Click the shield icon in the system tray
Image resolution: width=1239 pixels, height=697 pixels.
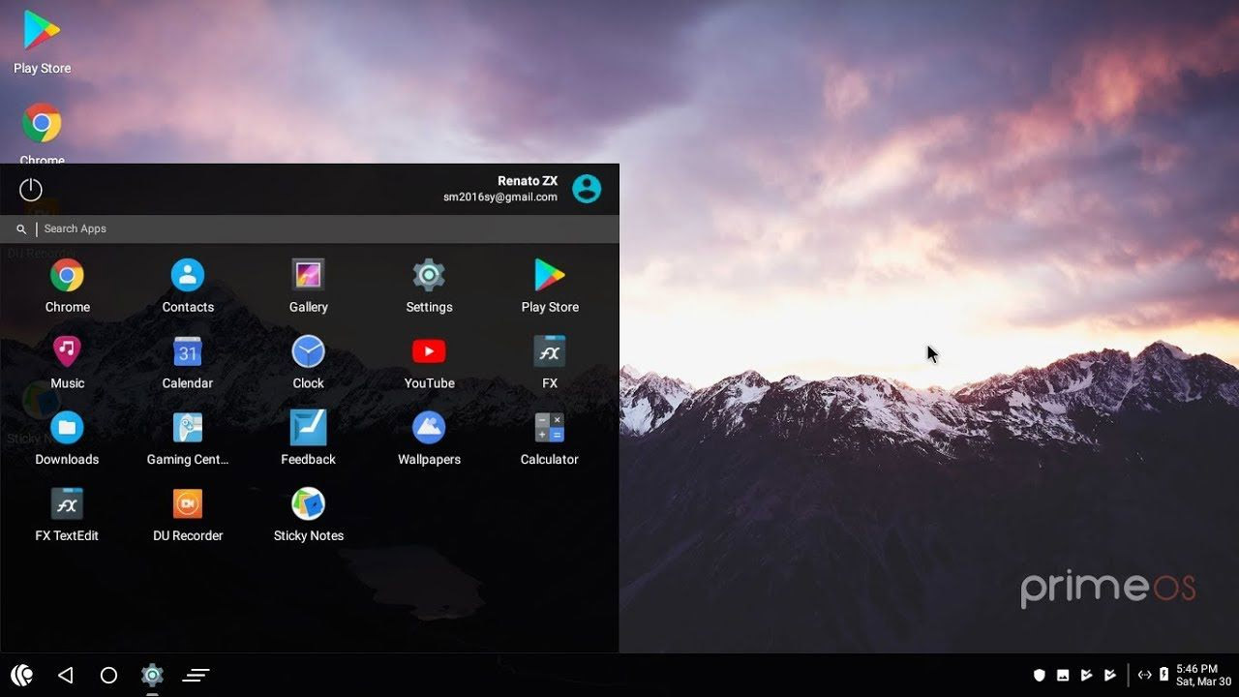point(1040,675)
